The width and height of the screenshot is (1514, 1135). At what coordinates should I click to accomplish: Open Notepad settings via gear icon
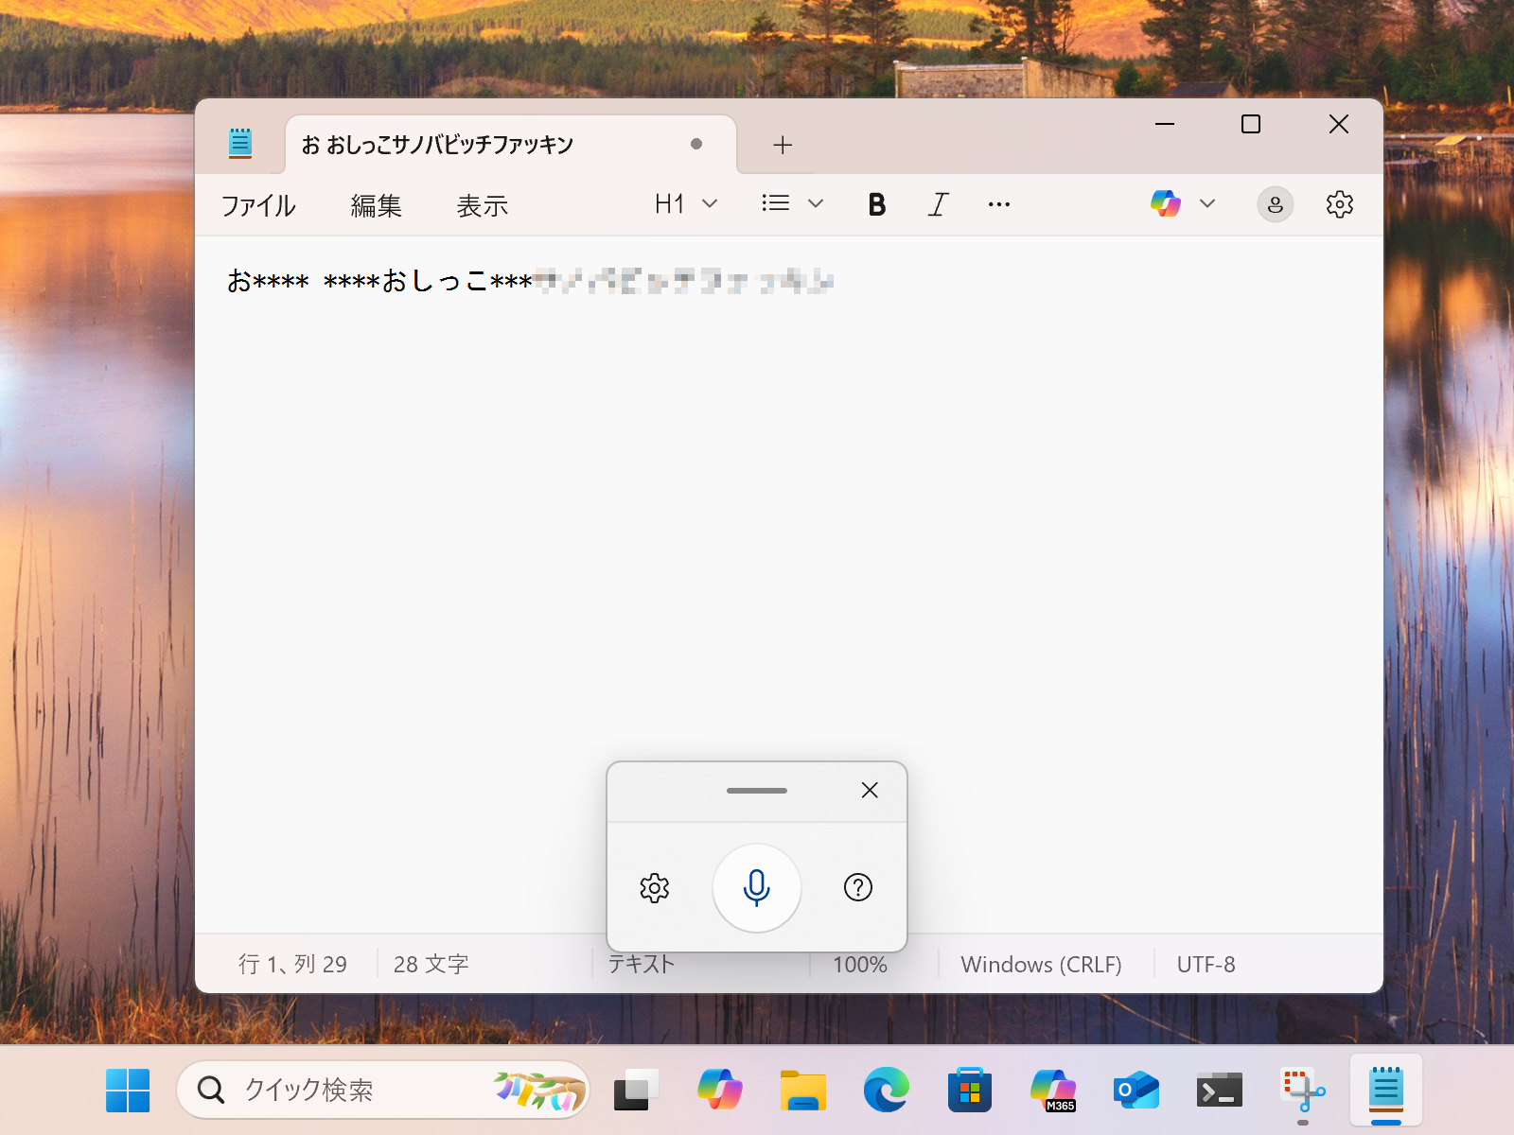(x=1338, y=203)
